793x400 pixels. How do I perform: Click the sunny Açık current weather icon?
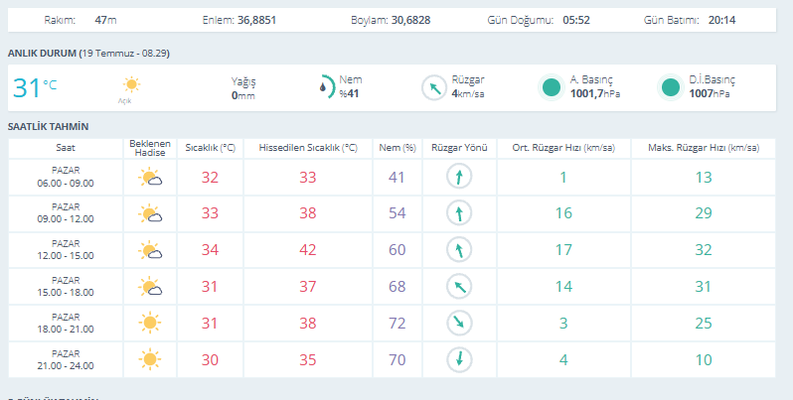131,84
